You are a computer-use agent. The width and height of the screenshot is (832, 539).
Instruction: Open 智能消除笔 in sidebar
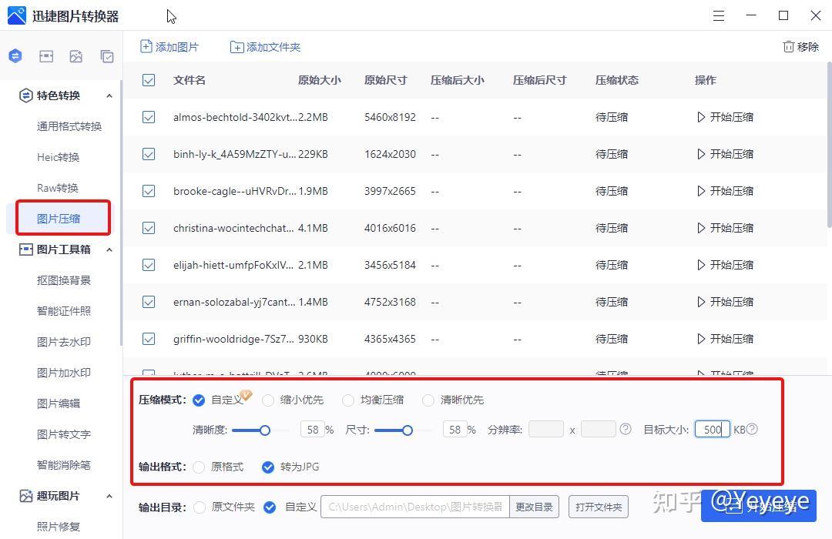point(64,465)
